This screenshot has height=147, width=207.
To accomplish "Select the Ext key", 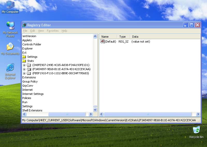I will pyautogui.click(x=24, y=53).
